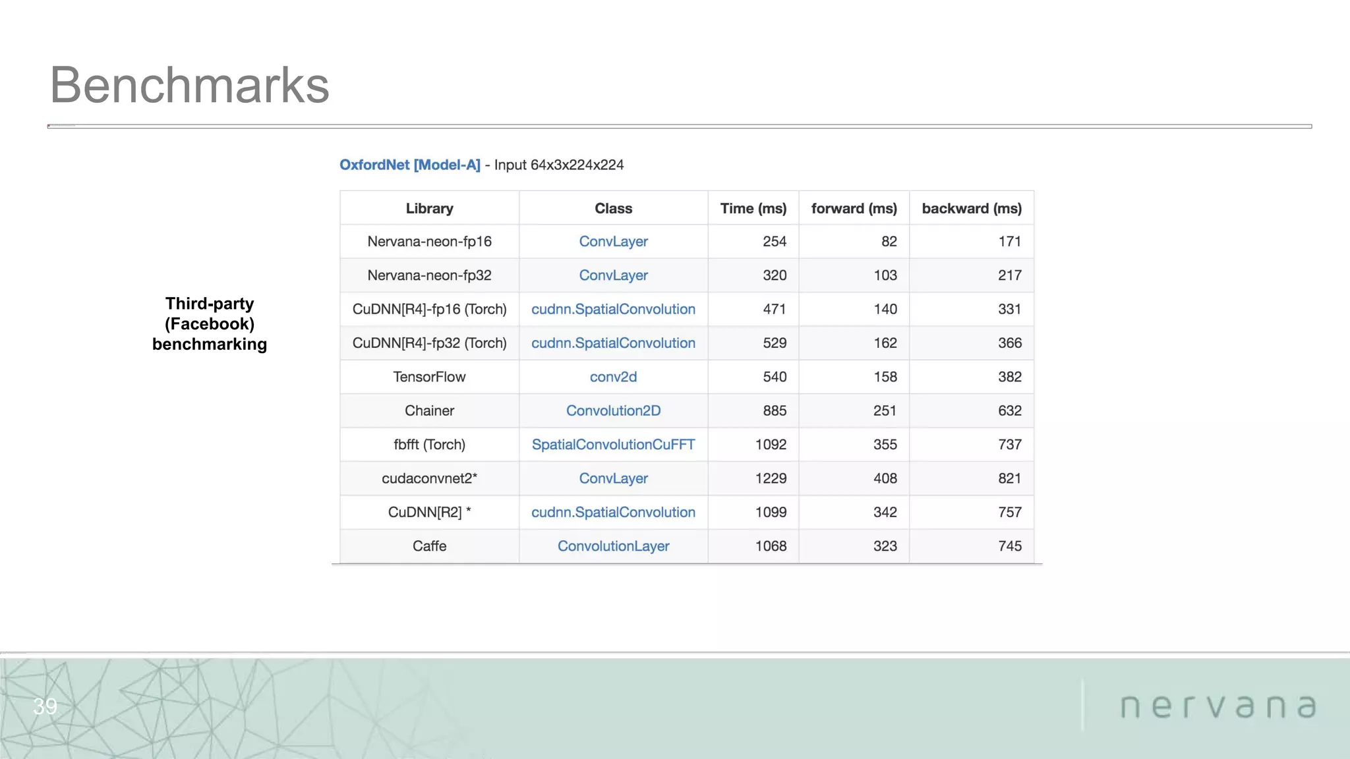Select the Nervana-neon-fp32 library cell
The height and width of the screenshot is (759, 1350).
429,275
